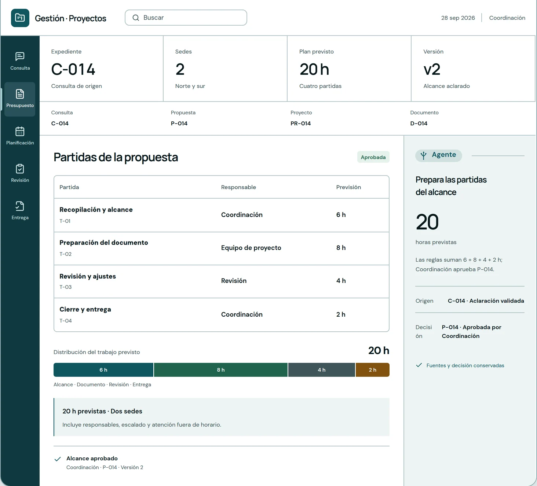537x486 pixels.
Task: Click P-014 · Aprobada por Coordinación text
Action: [x=471, y=332]
